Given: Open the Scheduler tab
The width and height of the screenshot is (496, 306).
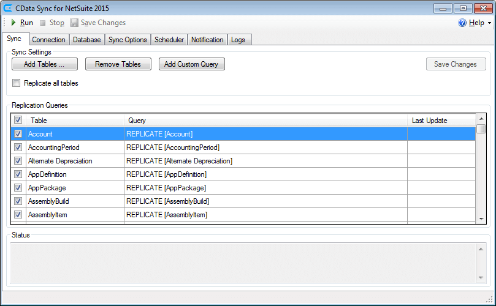Looking at the screenshot, I should (x=169, y=40).
